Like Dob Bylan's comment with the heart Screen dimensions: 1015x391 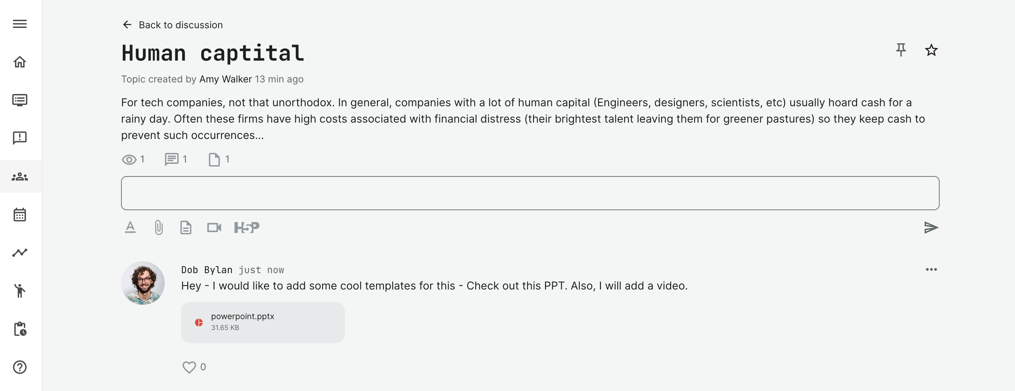pos(189,366)
